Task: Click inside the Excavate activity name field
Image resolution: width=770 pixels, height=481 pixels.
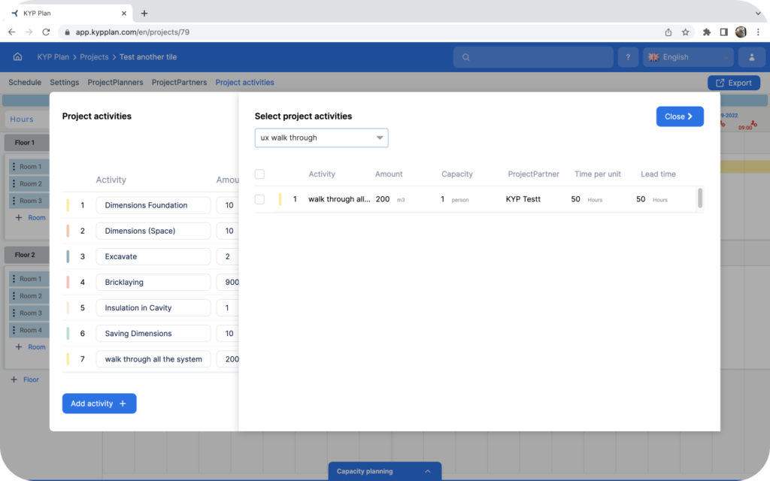Action: [153, 256]
